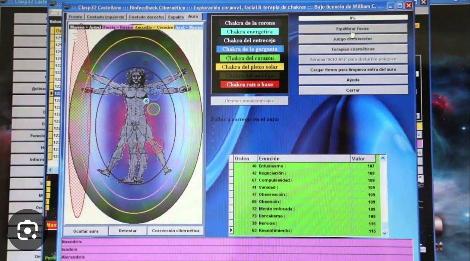Image resolution: width=470 pixels, height=261 pixels.
Task: Click the Fucsia = Etérico legend label
Action: tap(118, 27)
